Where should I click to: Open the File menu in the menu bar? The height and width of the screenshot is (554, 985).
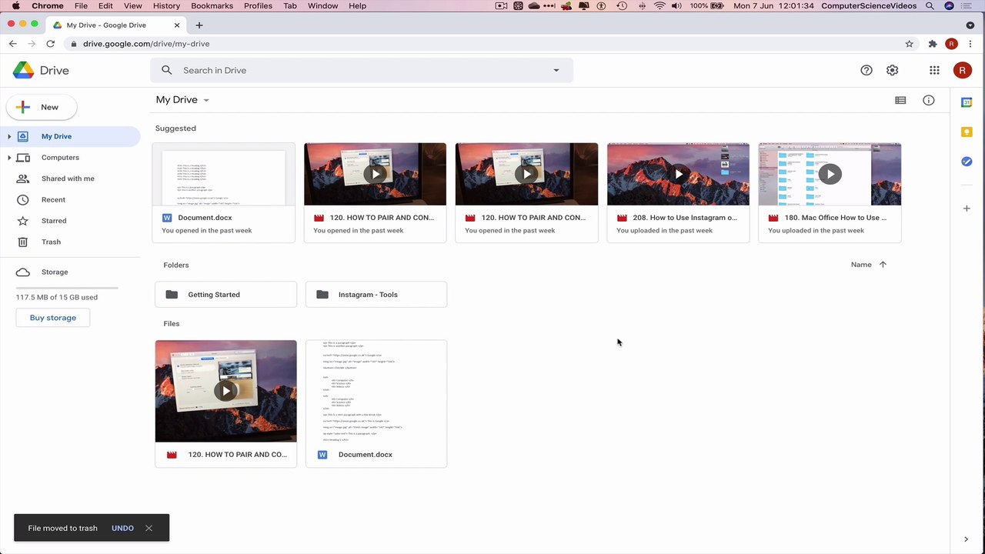(x=81, y=5)
